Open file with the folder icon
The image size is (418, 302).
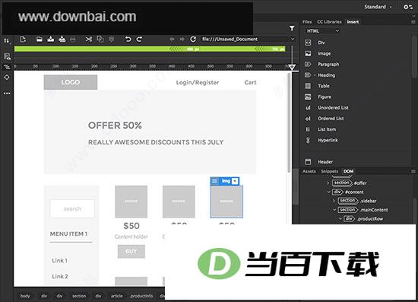pyautogui.click(x=40, y=40)
